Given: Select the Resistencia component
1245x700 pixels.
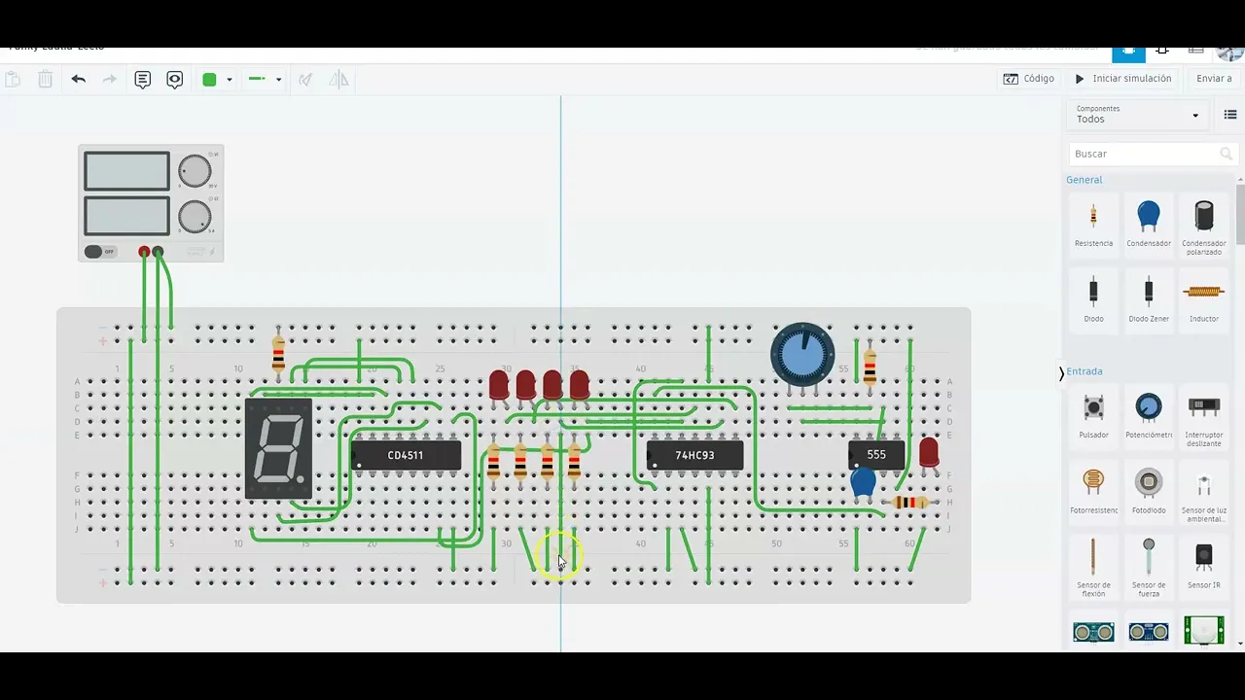Looking at the screenshot, I should click(x=1093, y=224).
